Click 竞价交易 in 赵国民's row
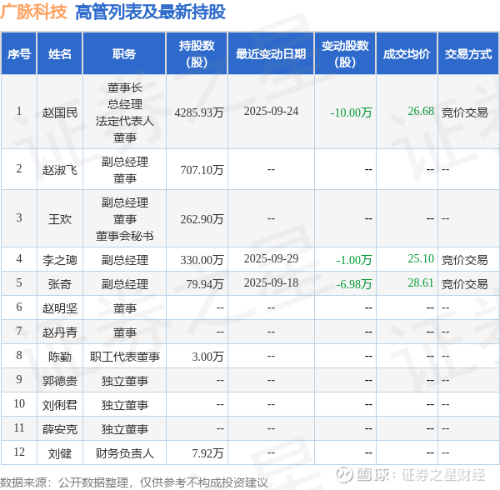 tap(465, 112)
